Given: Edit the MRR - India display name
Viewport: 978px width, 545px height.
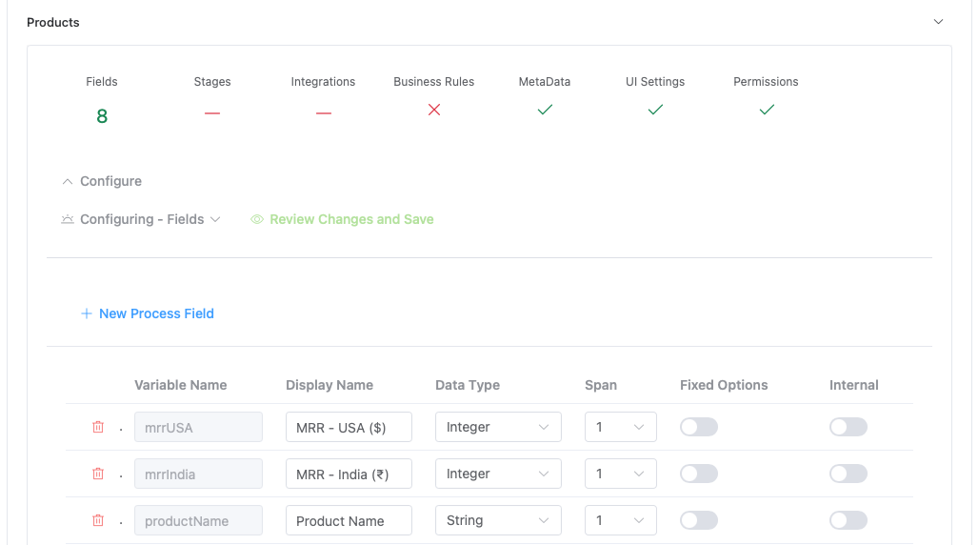Looking at the screenshot, I should pyautogui.click(x=349, y=474).
